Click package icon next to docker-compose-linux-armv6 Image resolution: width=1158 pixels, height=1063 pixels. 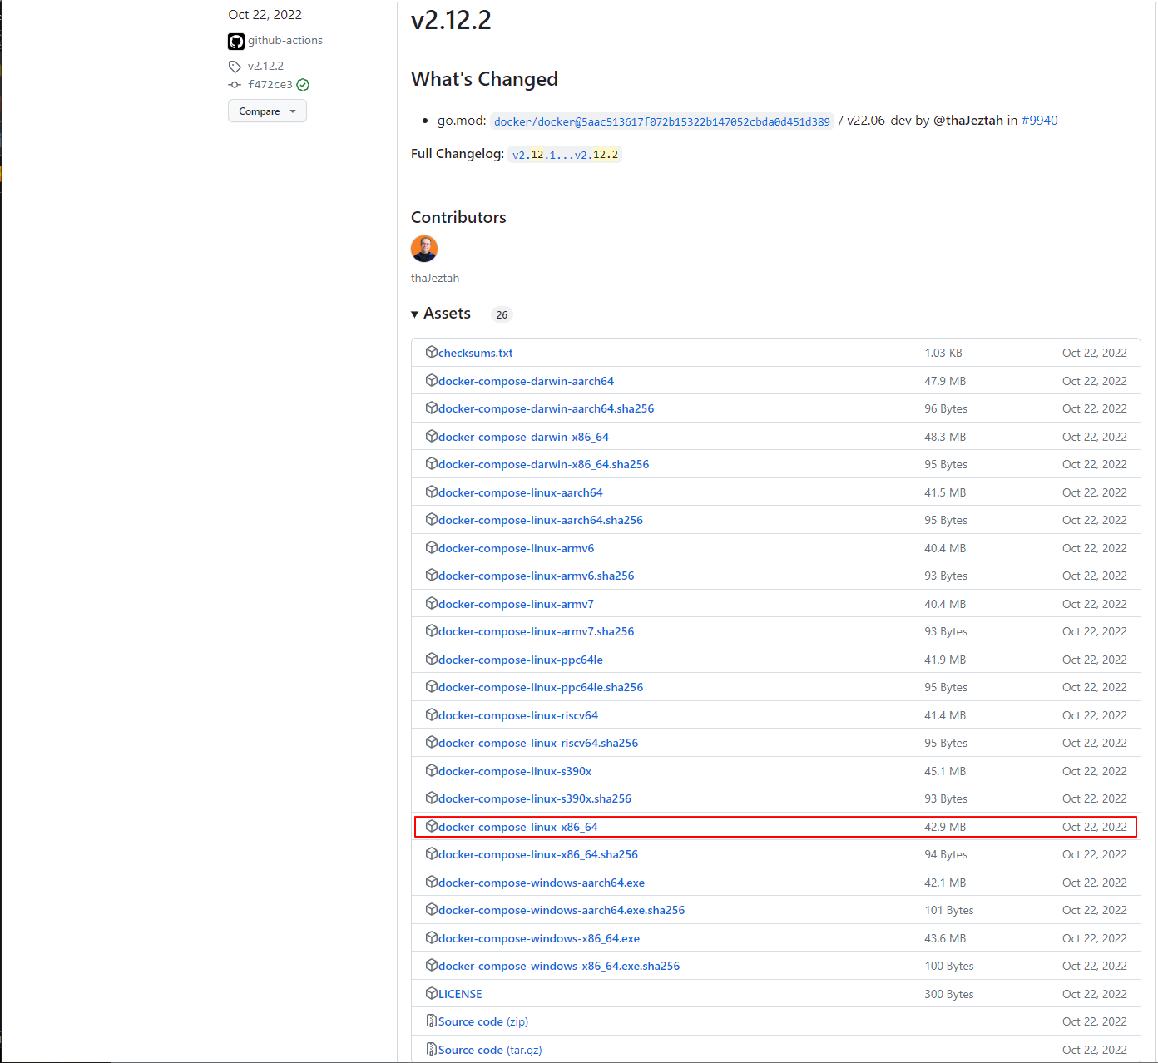point(432,547)
